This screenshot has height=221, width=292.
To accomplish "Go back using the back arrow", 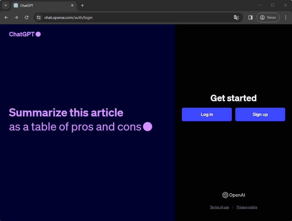I will coord(6,17).
